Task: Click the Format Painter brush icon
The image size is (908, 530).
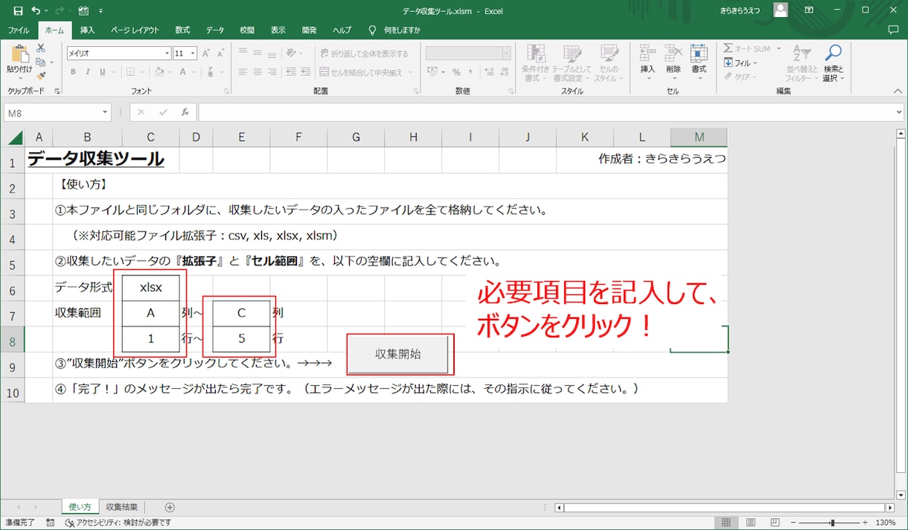Action: click(x=42, y=74)
